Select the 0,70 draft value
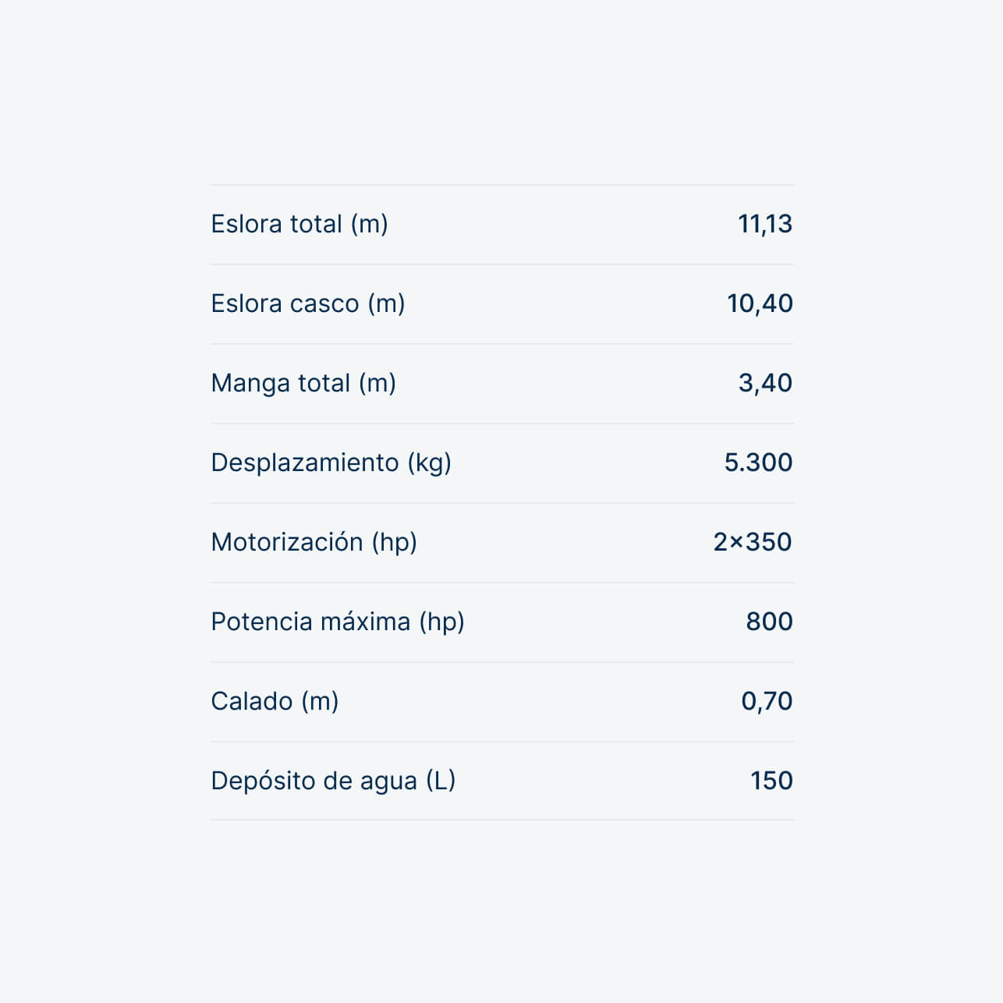 click(x=767, y=702)
